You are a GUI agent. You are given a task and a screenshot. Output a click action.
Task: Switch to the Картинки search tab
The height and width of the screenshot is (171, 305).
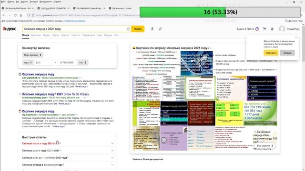(x=36, y=35)
